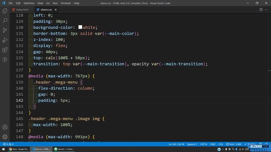Viewport: 271px width, 152px height.
Task: Open the editor More Actions ellipsis
Action: tap(266, 10)
